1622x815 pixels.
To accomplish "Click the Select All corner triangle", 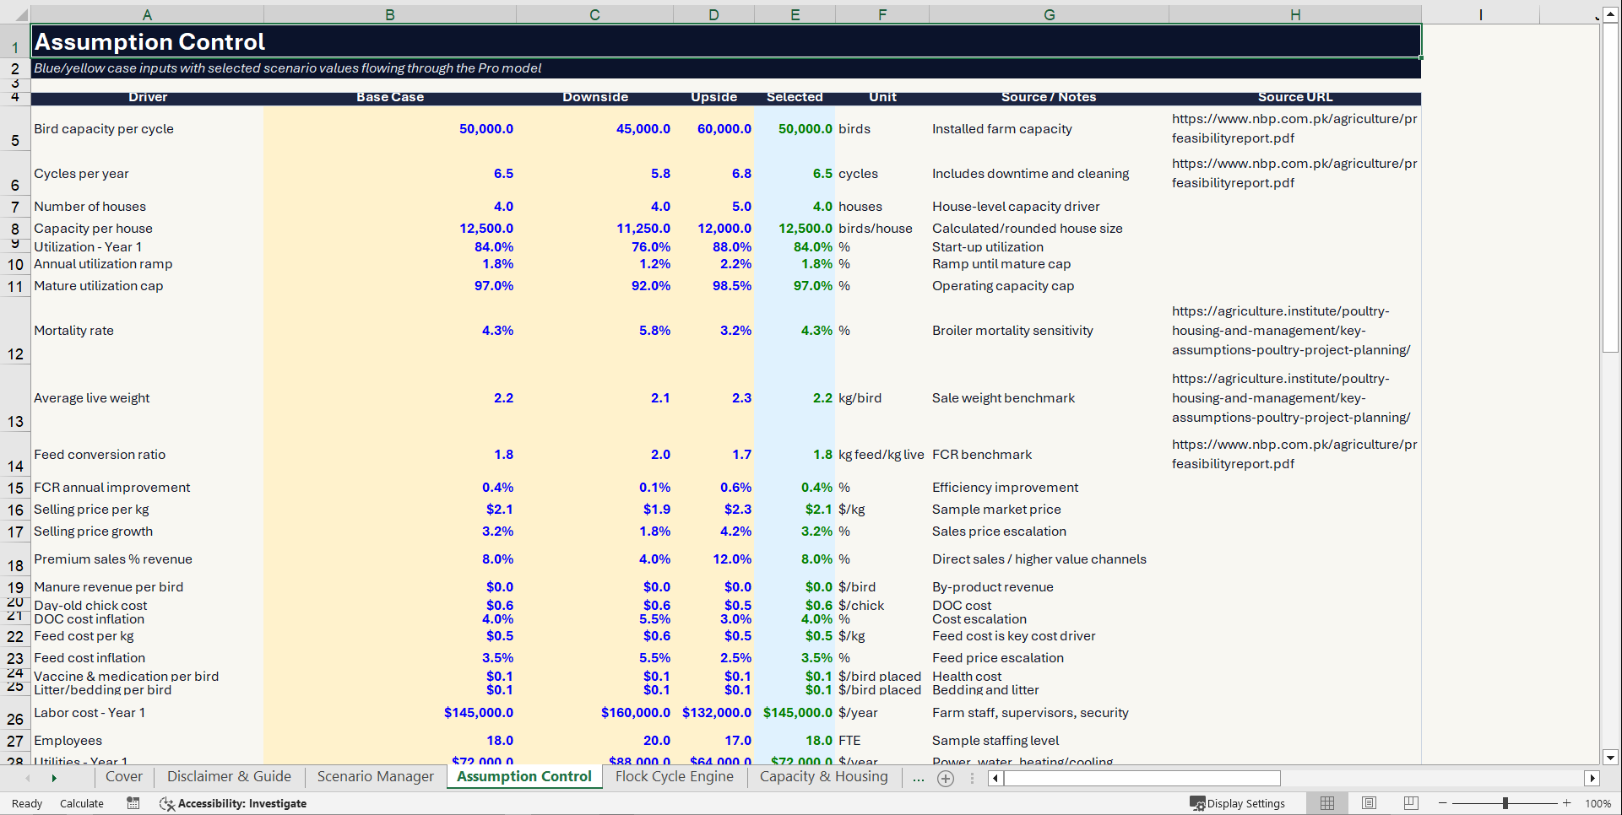I will (x=20, y=14).
